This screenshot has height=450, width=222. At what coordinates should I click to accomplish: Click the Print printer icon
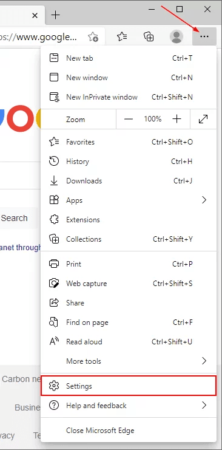tap(54, 264)
